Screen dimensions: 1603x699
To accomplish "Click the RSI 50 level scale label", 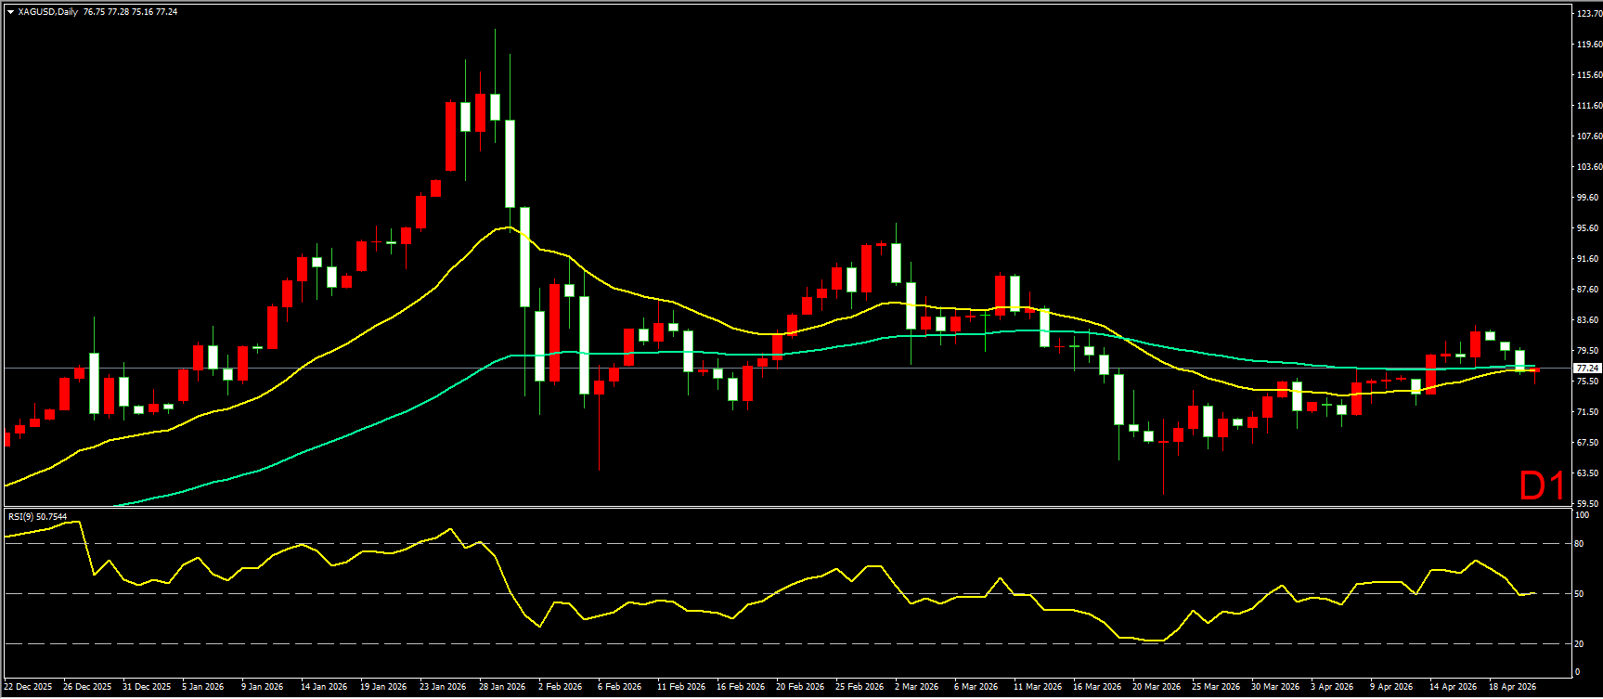I will click(x=1581, y=594).
